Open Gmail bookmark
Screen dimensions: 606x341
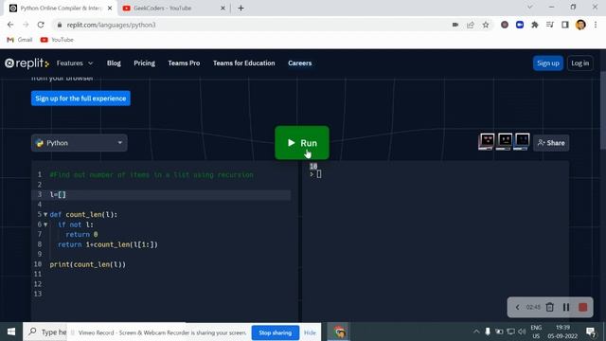(x=20, y=40)
